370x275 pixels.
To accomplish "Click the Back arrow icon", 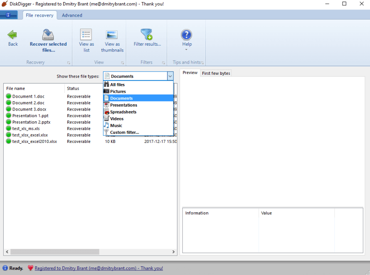I will pyautogui.click(x=13, y=35).
